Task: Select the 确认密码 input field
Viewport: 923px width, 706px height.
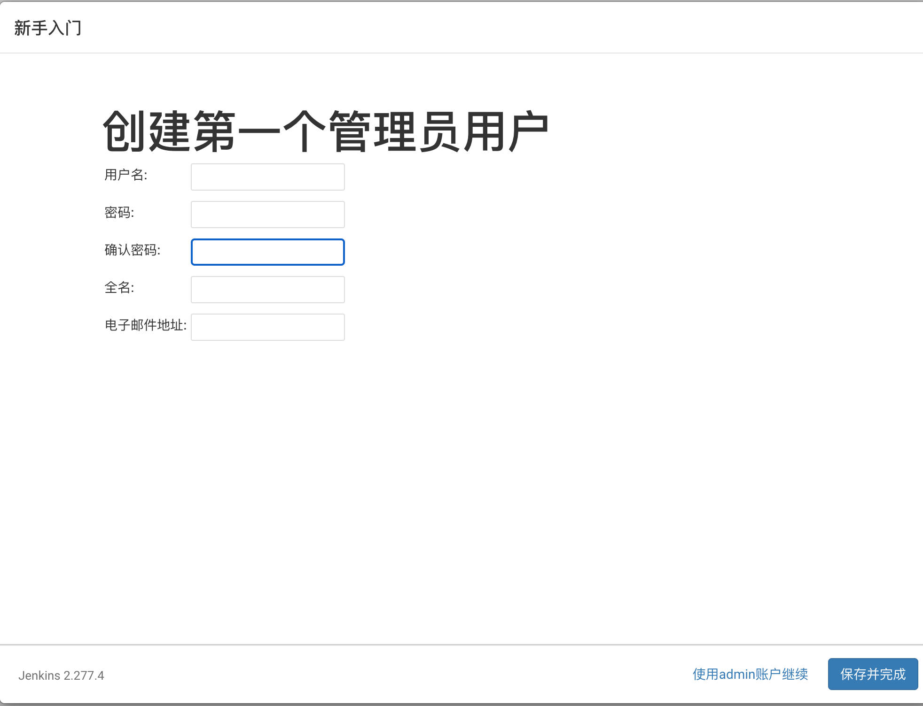Action: [x=268, y=252]
